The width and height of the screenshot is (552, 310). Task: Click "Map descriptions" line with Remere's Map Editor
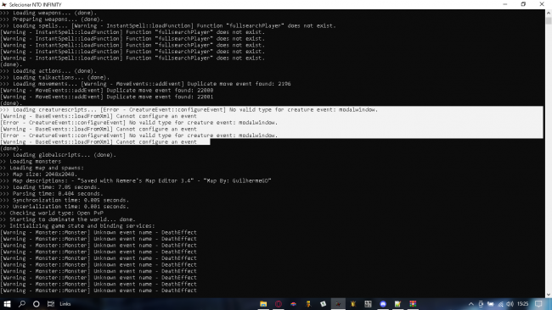click(x=136, y=180)
